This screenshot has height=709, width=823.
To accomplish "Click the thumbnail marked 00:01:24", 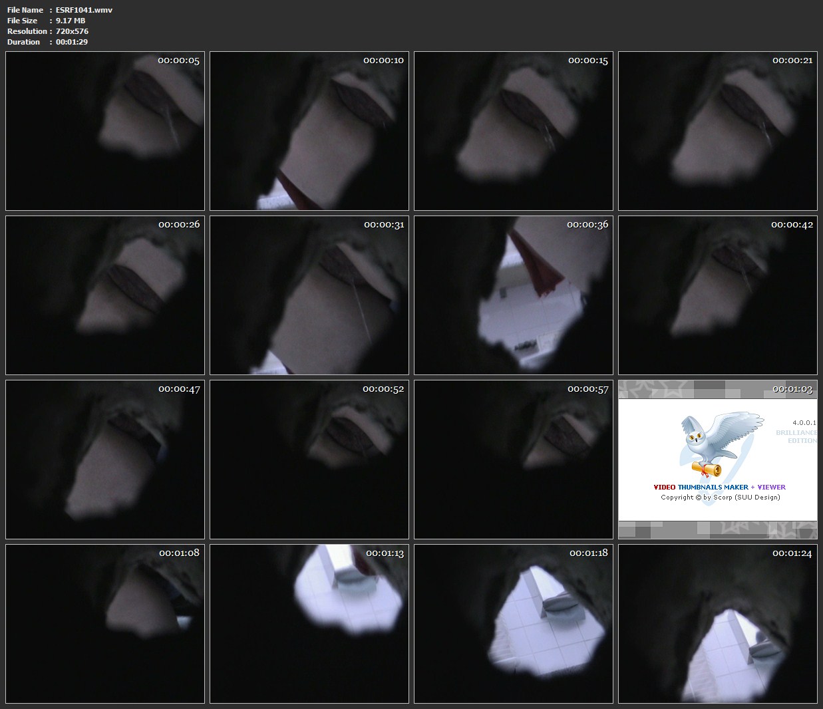I will (x=718, y=624).
